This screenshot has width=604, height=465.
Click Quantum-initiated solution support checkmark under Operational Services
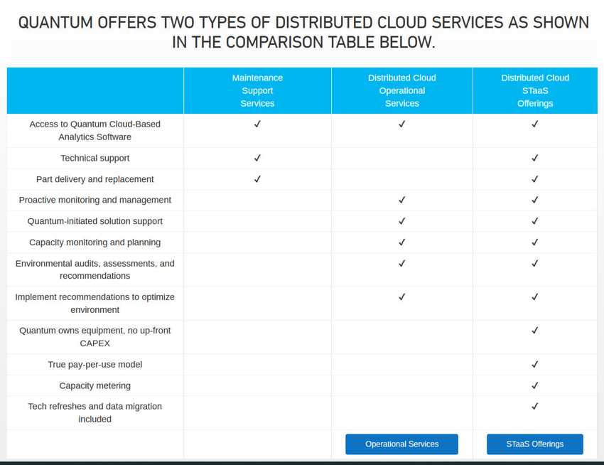pyautogui.click(x=401, y=221)
